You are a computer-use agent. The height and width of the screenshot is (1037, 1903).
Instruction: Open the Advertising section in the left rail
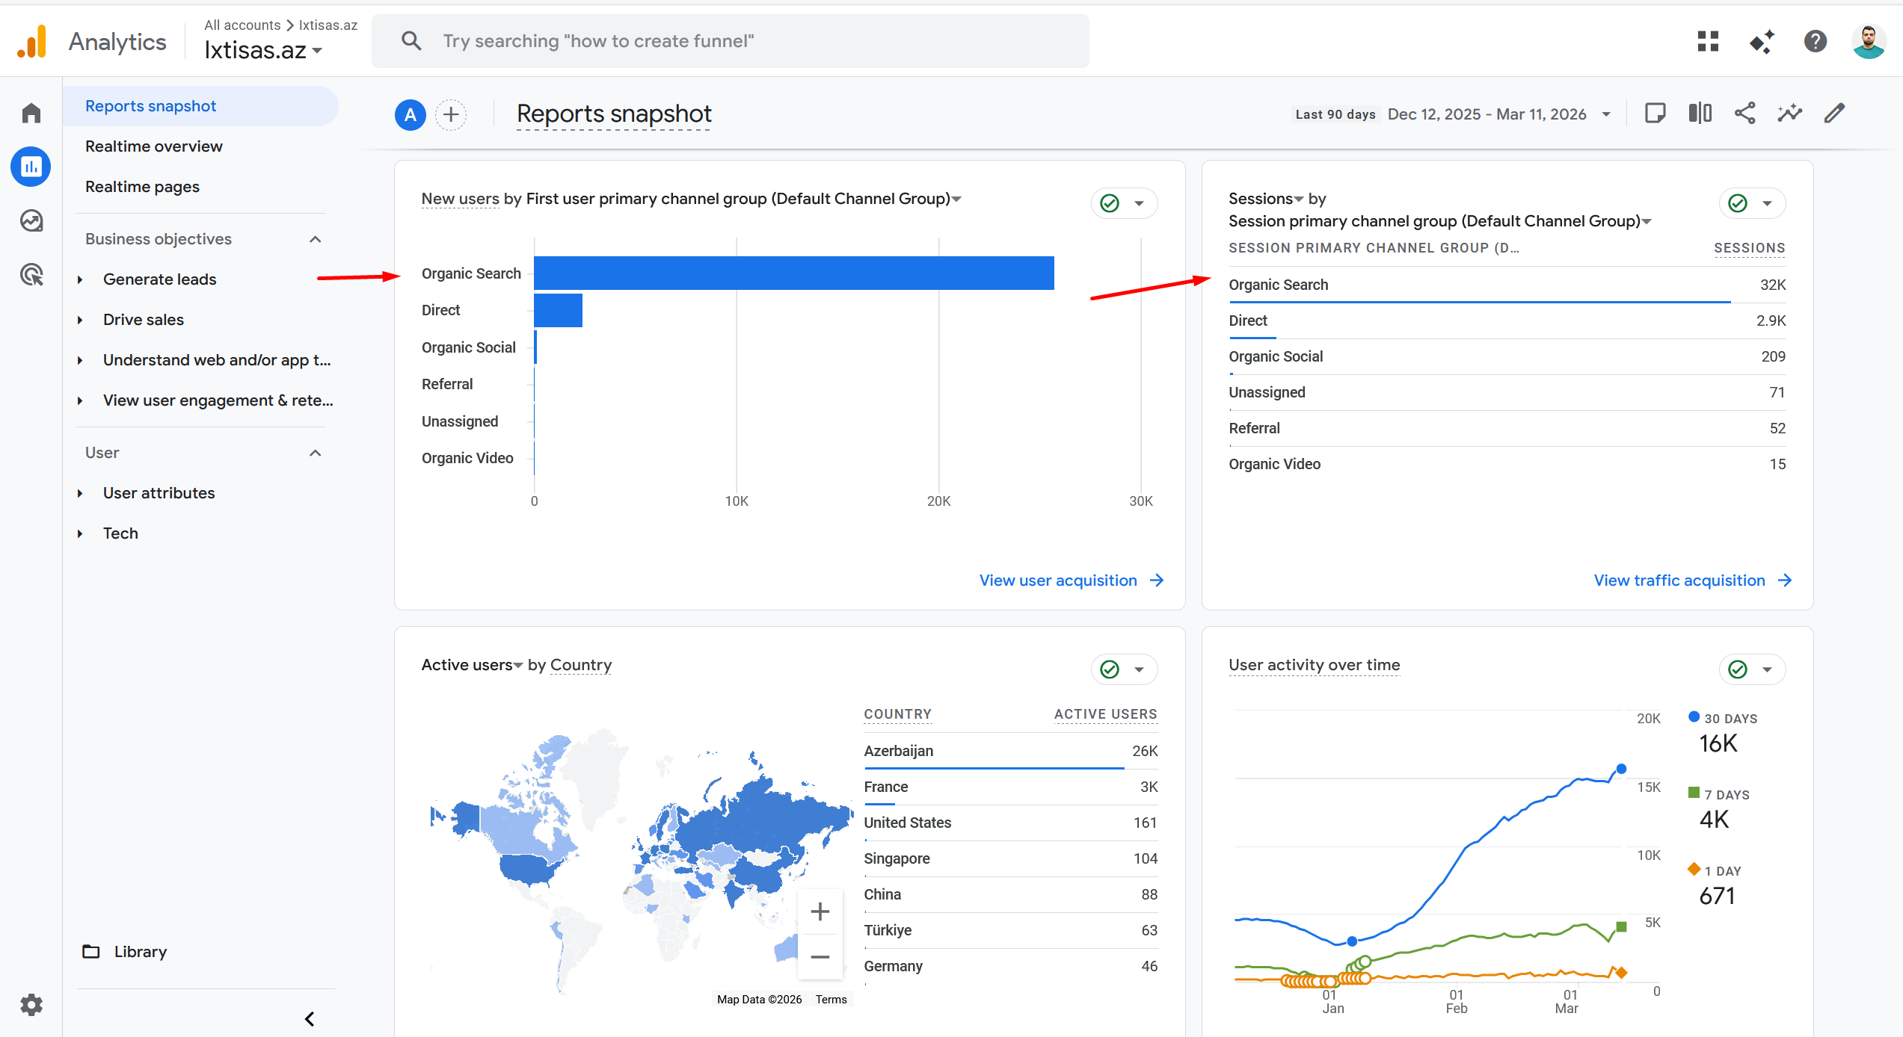pos(31,275)
